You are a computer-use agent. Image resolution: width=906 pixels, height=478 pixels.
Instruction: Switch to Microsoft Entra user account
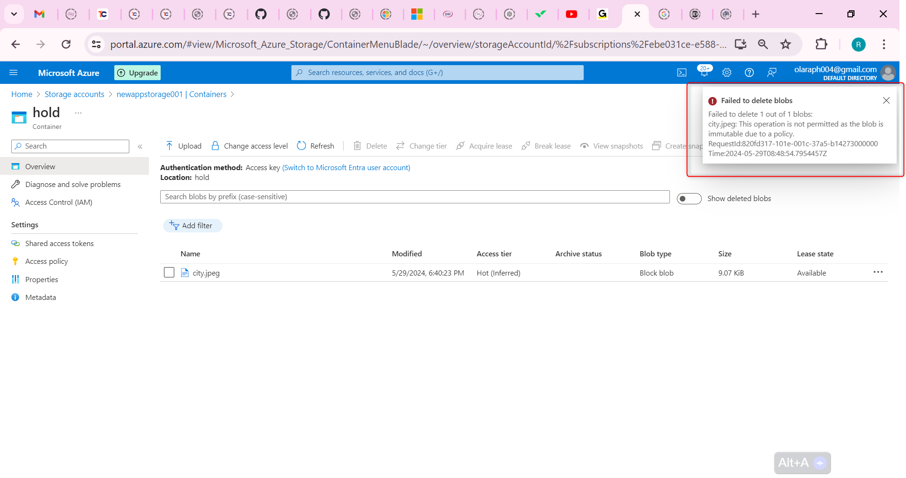346,168
